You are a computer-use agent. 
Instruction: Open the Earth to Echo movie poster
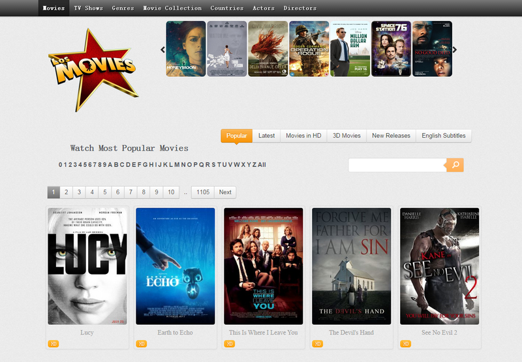(x=176, y=266)
